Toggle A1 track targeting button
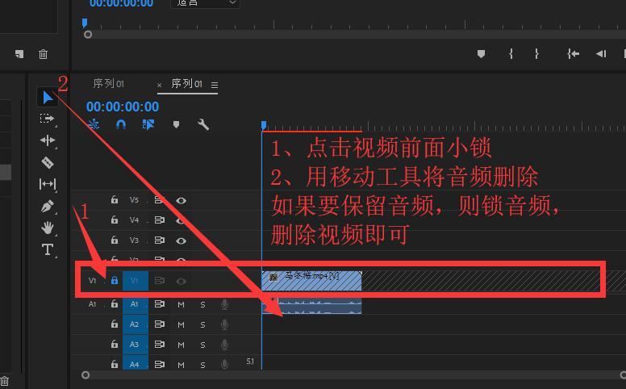This screenshot has width=626, height=389. coord(135,304)
